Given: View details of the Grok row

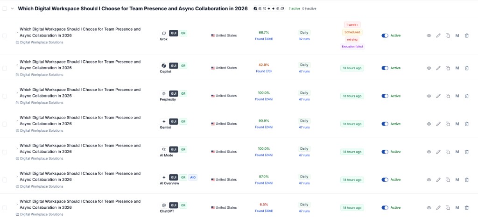Looking at the screenshot, I should [429, 35].
